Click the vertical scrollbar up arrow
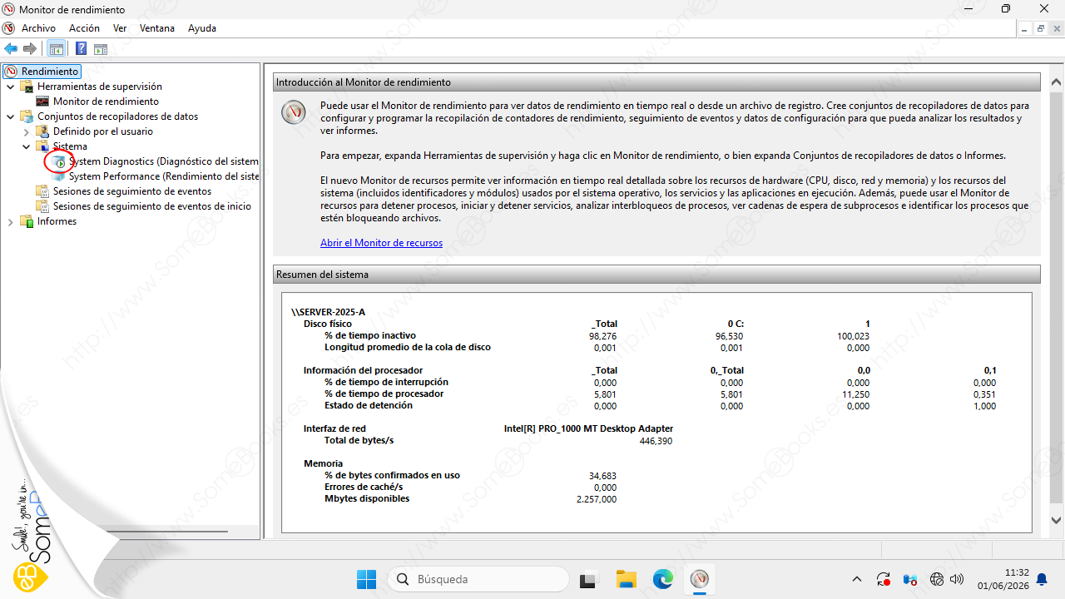Screen dimensions: 1065x599 tap(1057, 82)
